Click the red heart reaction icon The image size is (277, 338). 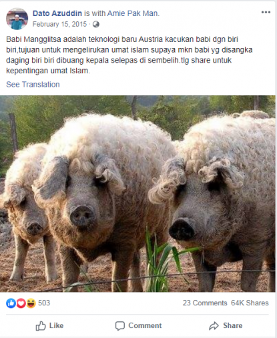tap(21, 303)
